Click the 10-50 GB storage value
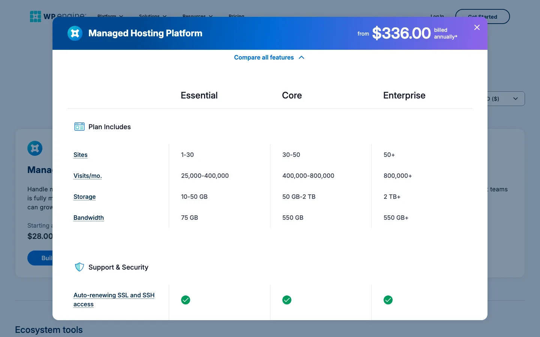 [x=194, y=197]
